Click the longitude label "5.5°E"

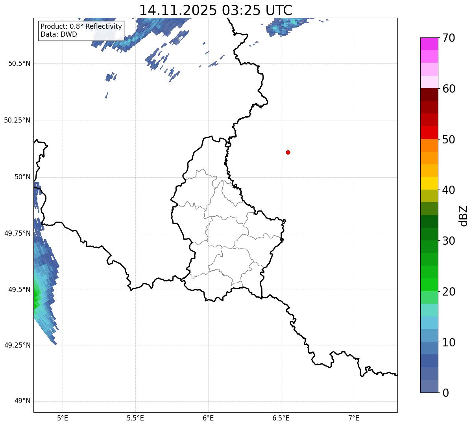(135, 418)
